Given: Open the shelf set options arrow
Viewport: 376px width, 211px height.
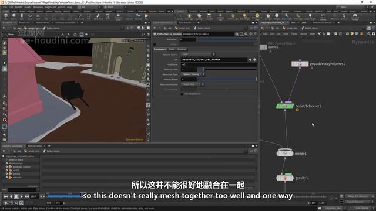Looking at the screenshot, I should (172, 11).
